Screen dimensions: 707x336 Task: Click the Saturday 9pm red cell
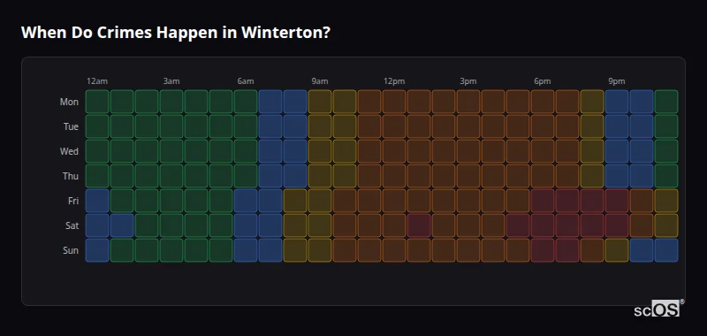(616, 225)
